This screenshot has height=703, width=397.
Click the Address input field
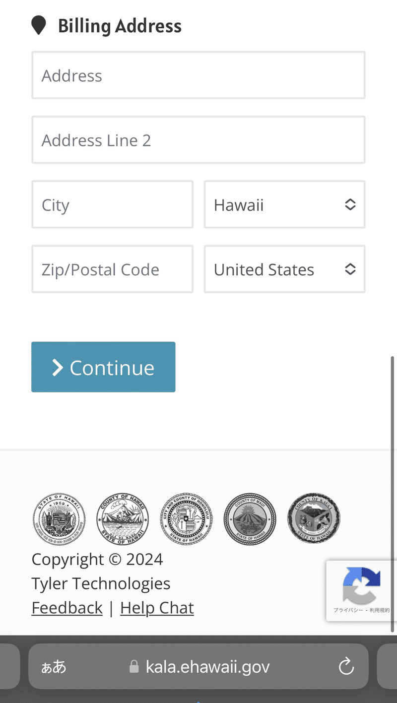(198, 75)
